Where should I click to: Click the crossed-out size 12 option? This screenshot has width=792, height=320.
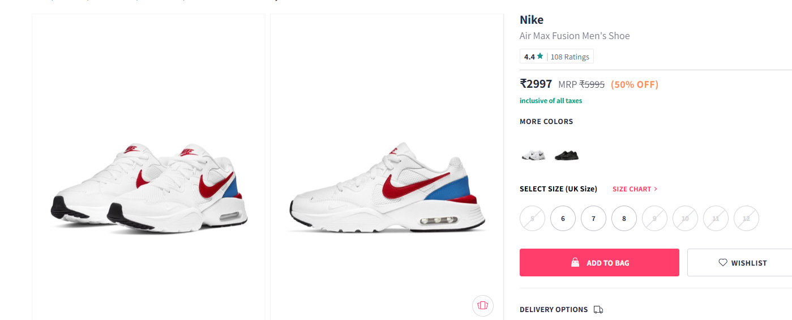point(746,219)
